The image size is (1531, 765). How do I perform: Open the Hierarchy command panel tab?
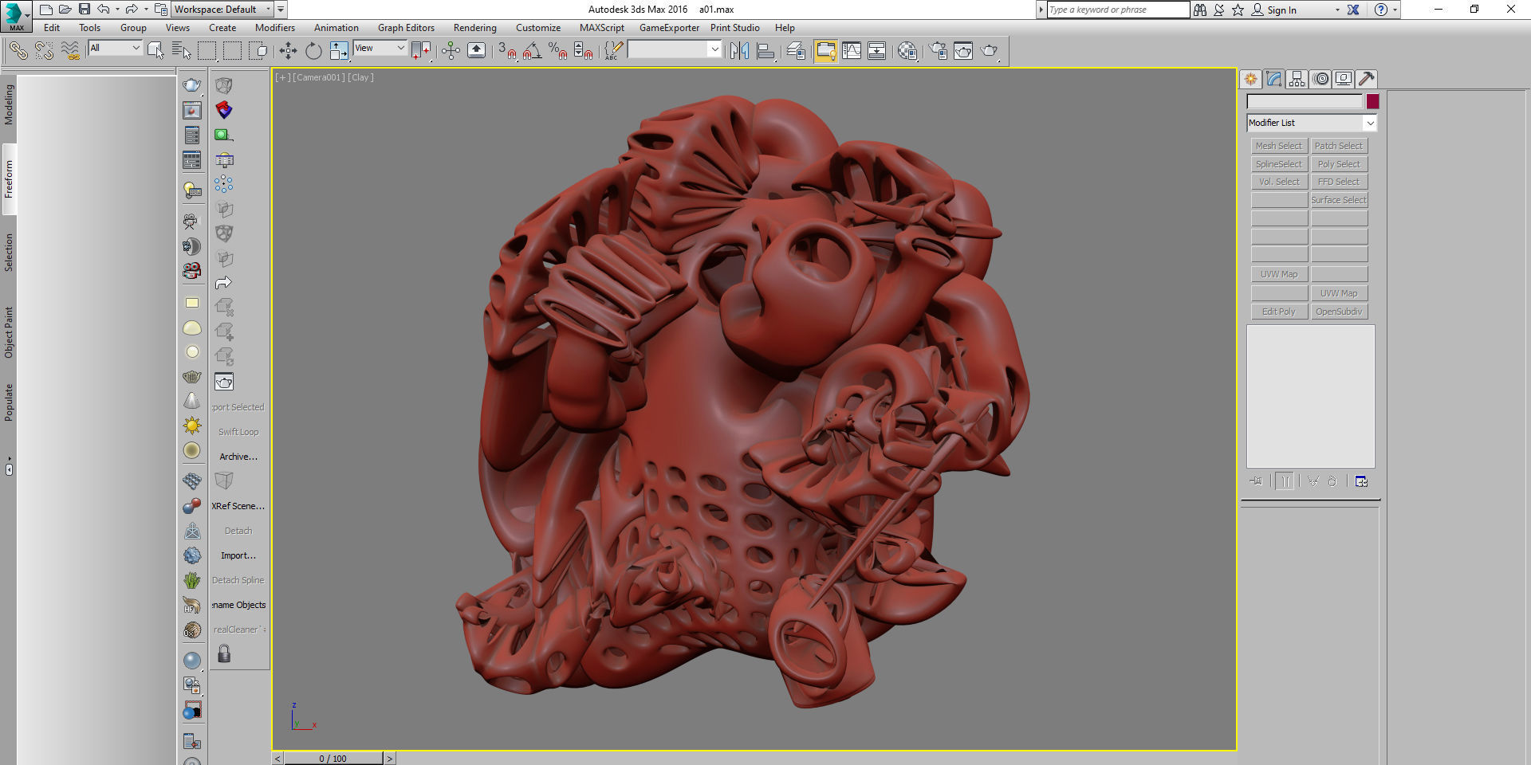coord(1297,79)
